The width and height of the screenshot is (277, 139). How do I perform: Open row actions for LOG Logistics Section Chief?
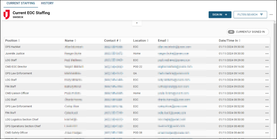point(267,120)
